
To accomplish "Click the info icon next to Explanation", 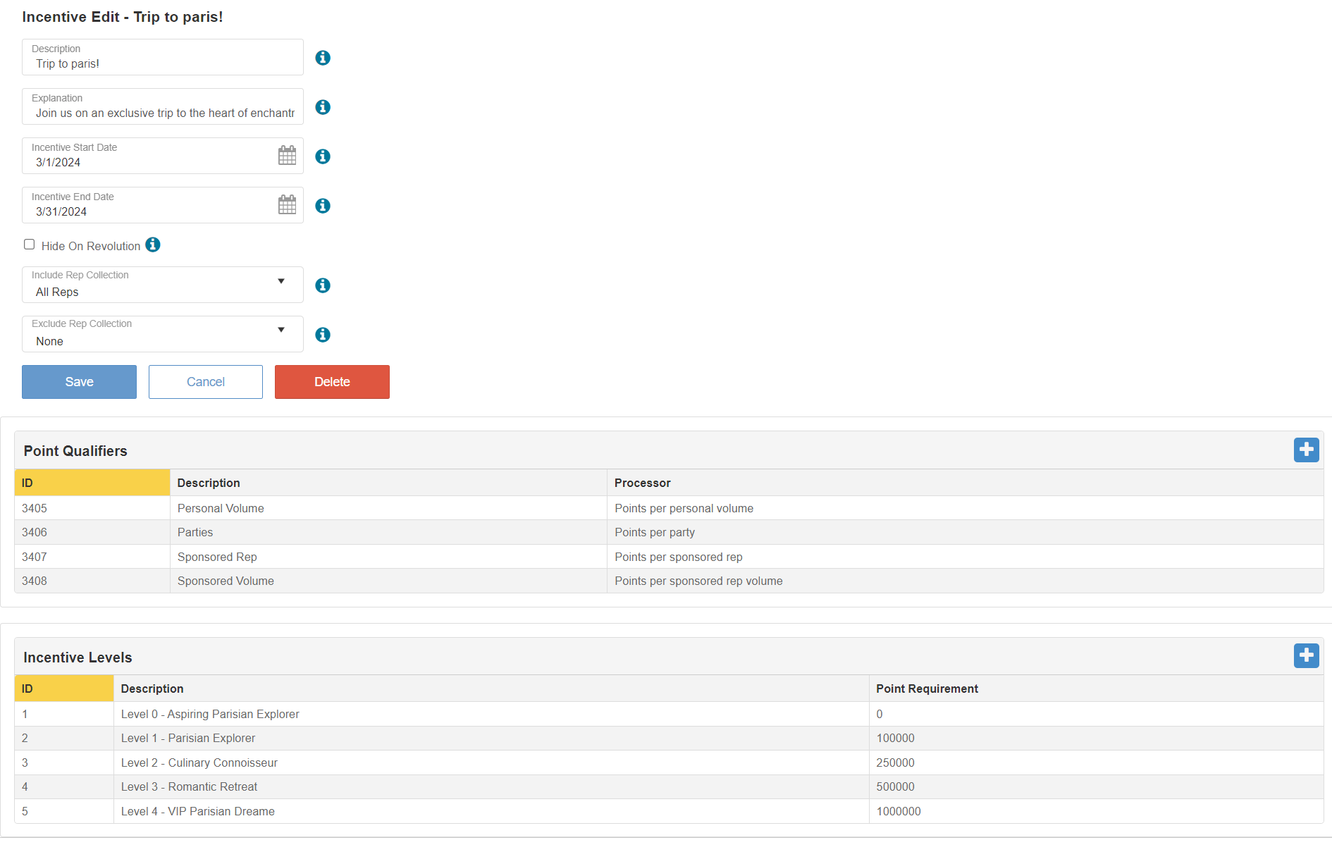I will (x=323, y=107).
